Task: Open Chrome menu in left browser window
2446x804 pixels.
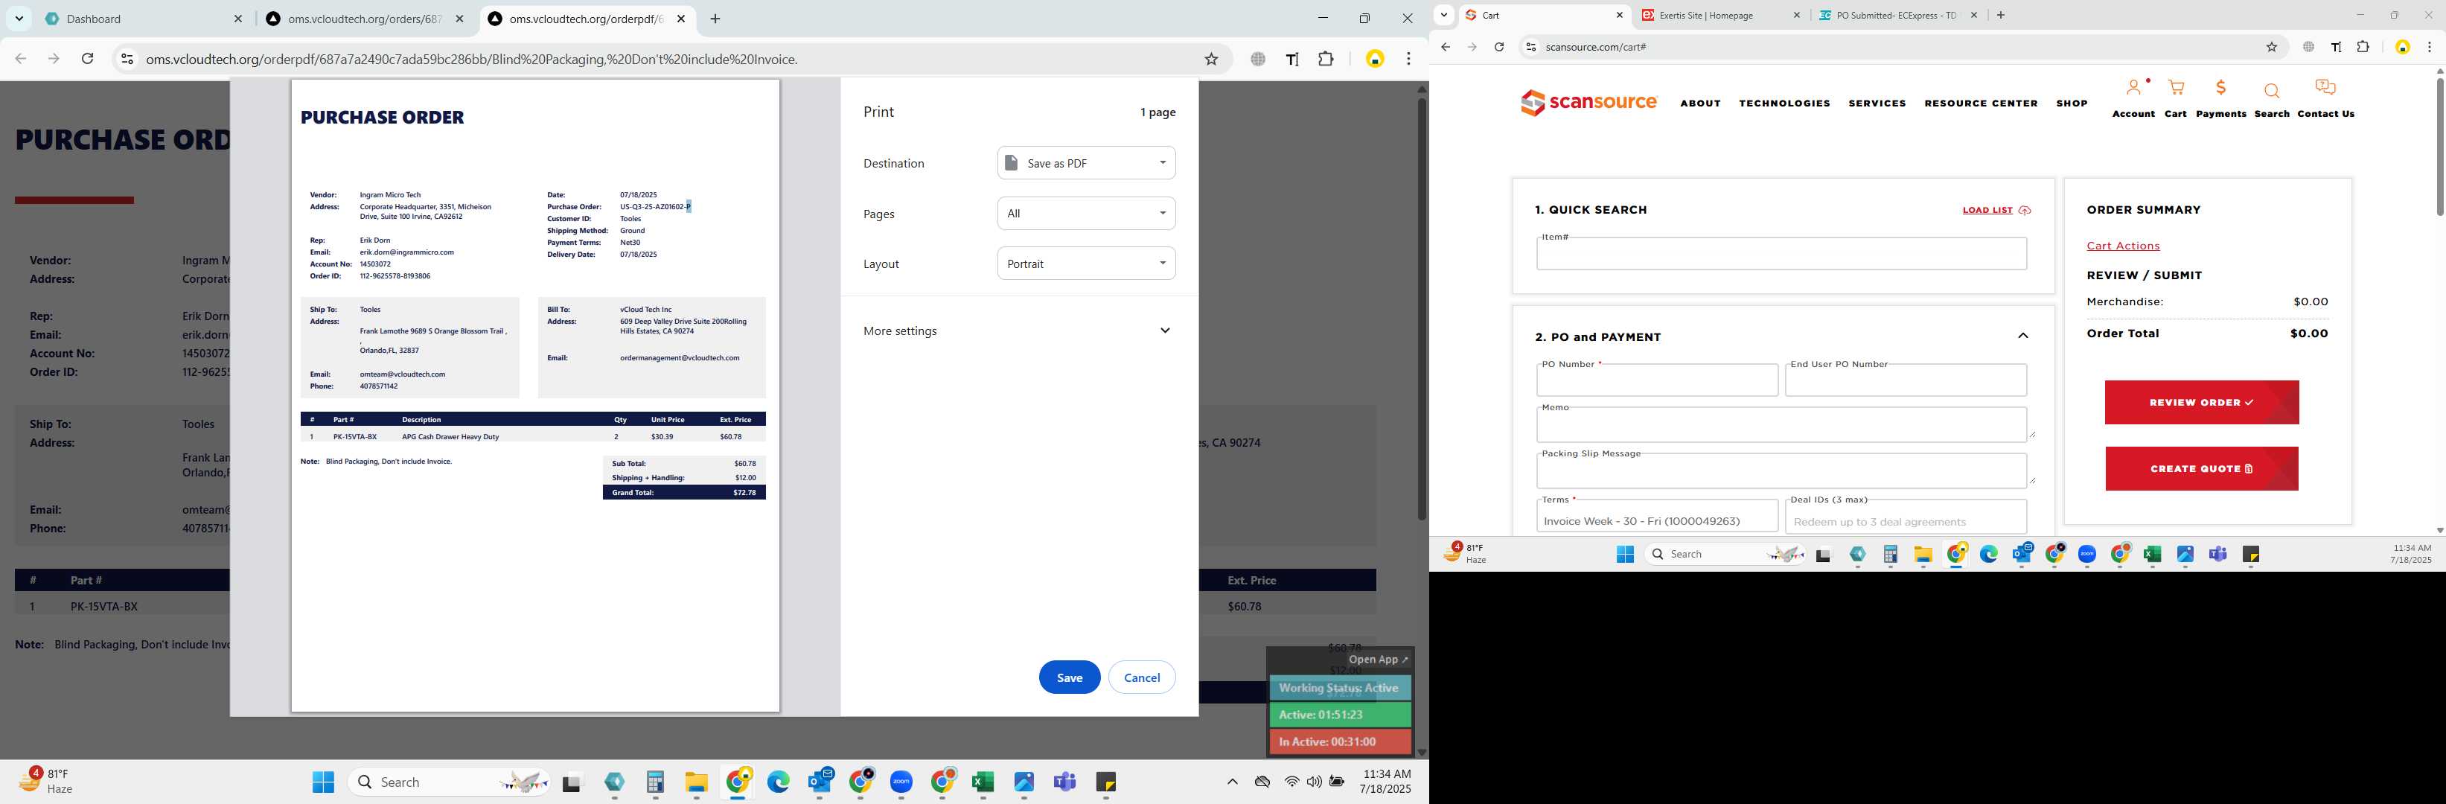Action: [x=1408, y=59]
